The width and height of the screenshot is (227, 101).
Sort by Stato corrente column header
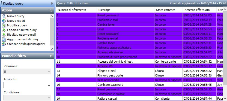[x=169, y=10]
